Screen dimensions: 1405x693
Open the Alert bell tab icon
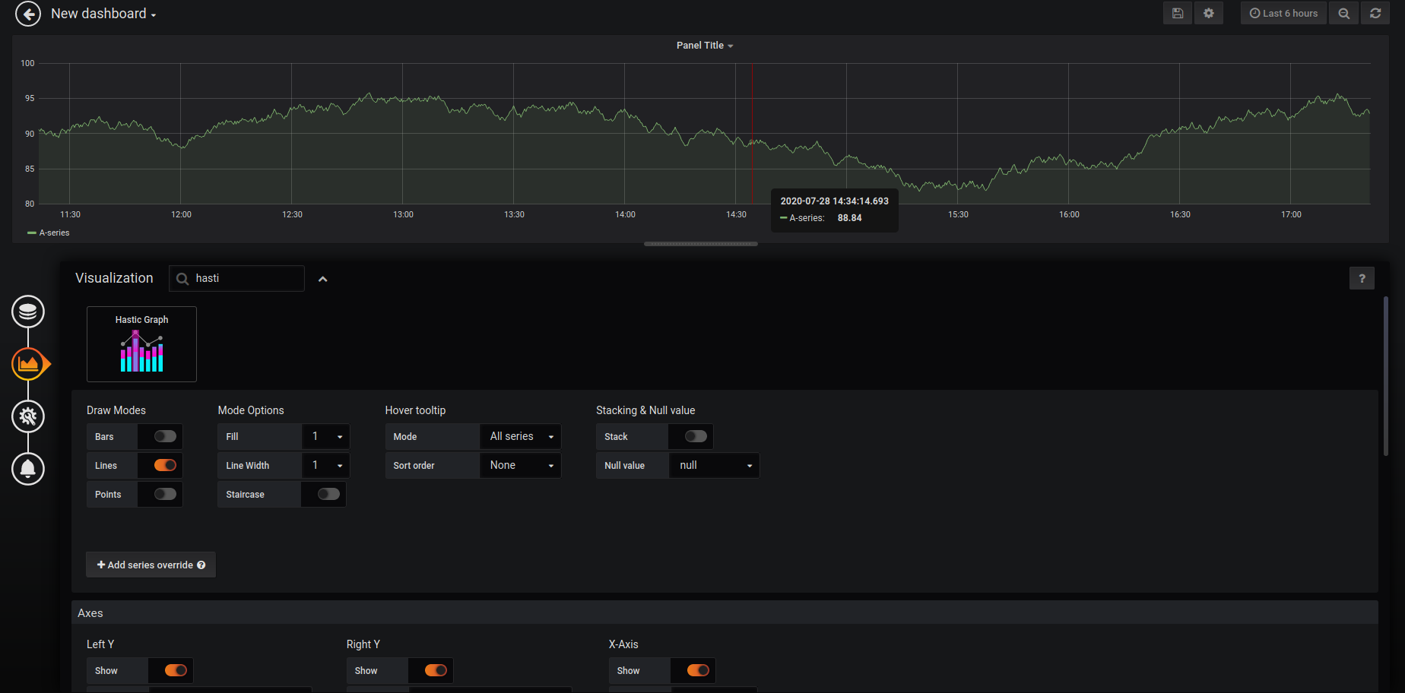28,469
